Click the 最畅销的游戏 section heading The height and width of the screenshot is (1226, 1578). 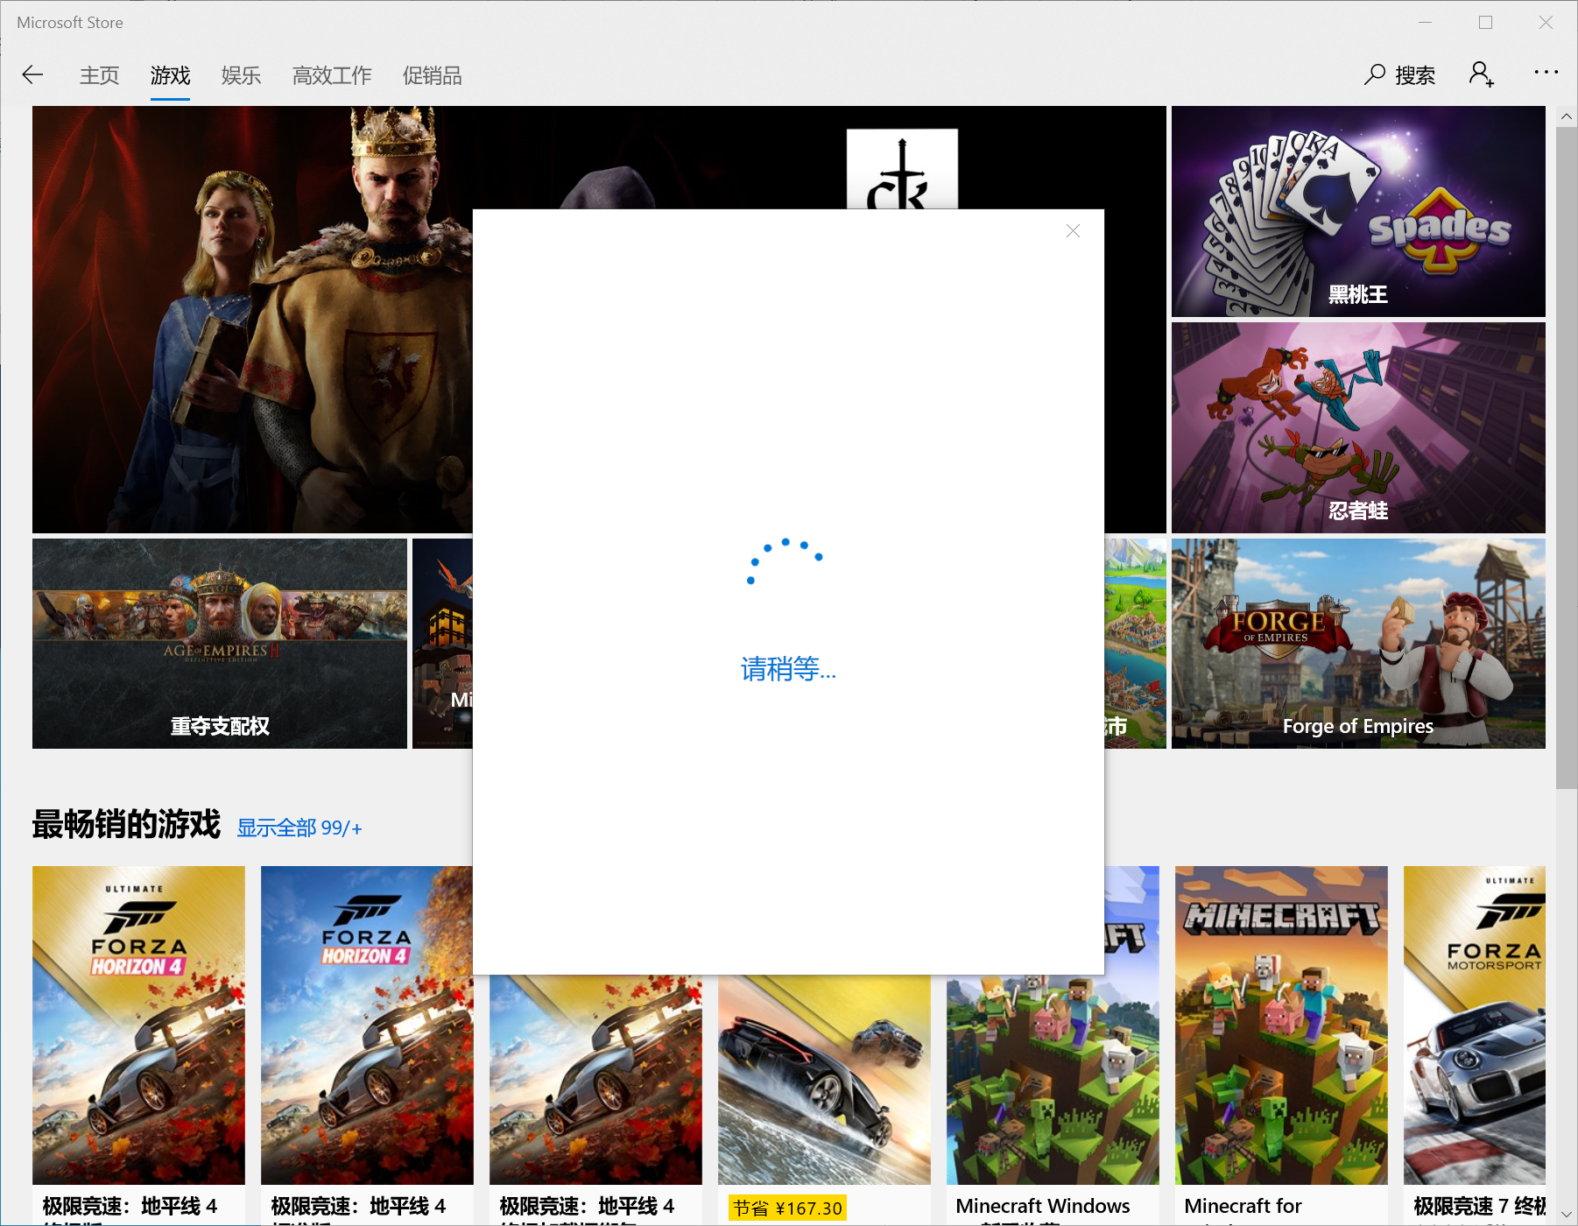coord(126,825)
